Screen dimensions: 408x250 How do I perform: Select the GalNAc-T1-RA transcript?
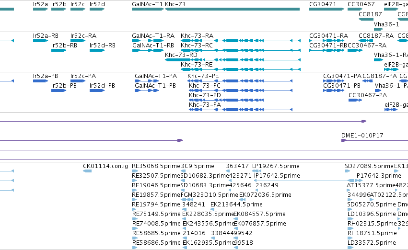tap(148, 41)
